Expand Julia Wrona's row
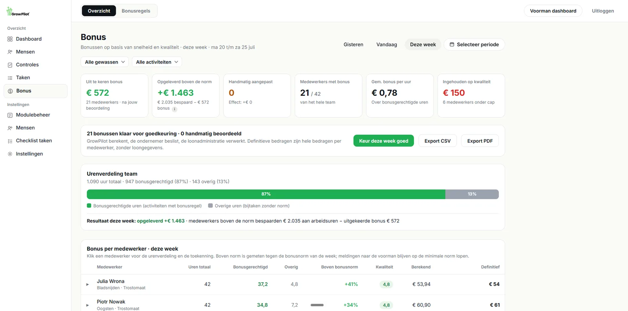 click(88, 284)
